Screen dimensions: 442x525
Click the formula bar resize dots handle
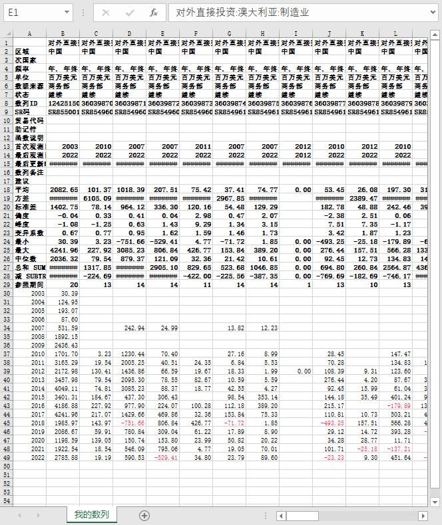(83, 13)
